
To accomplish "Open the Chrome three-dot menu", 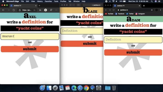I will tap(160, 10).
